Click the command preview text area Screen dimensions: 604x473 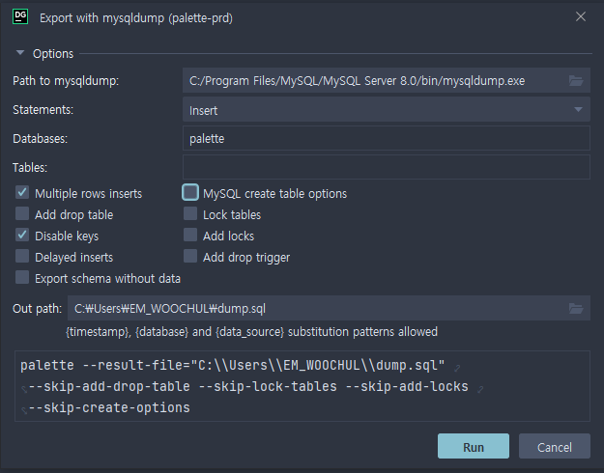pyautogui.click(x=302, y=386)
